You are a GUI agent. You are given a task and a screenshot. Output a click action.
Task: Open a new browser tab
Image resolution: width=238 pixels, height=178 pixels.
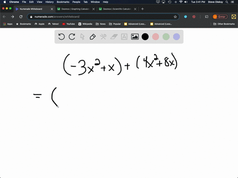142,9
